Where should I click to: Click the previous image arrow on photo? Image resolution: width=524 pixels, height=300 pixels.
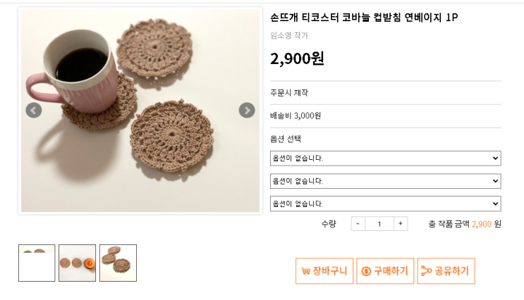point(33,110)
